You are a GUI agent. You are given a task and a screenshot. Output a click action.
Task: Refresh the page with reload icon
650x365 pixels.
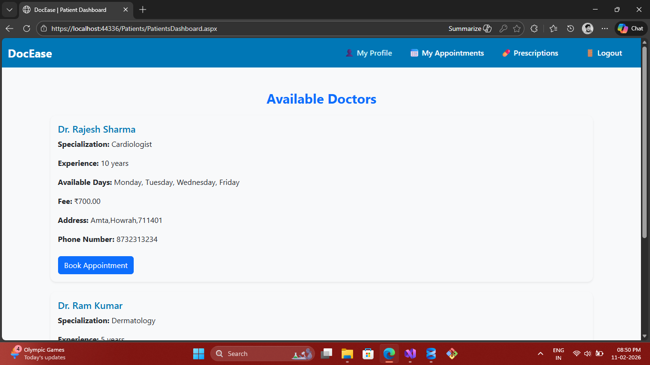tap(27, 29)
